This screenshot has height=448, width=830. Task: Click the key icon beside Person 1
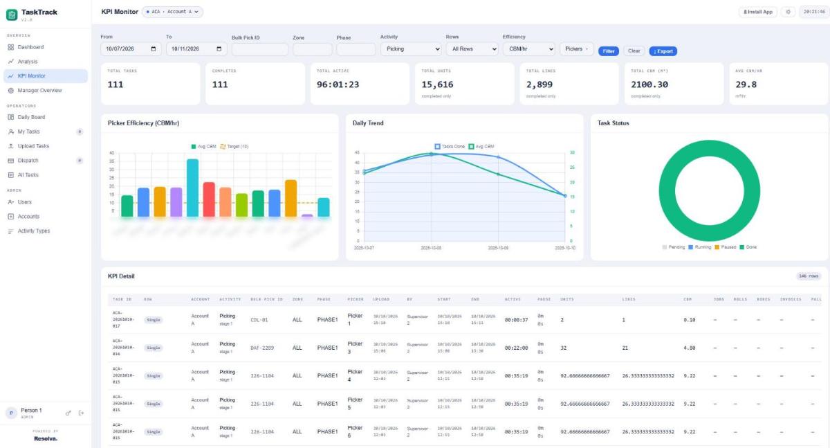click(68, 413)
